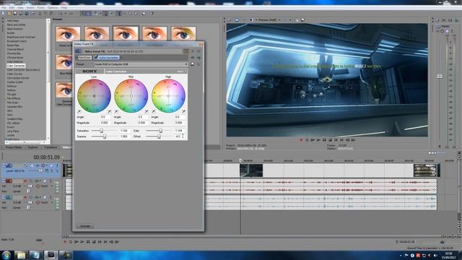
Task: Open the Preview quality dropdown
Action: tap(269, 19)
